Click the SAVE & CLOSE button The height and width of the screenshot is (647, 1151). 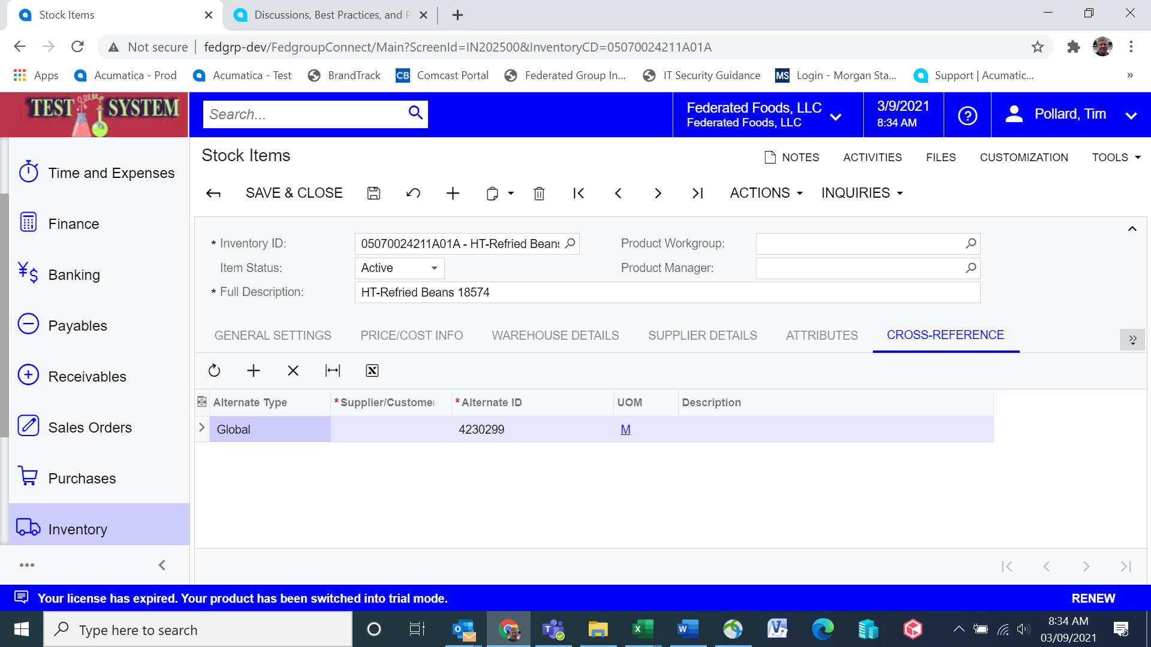pyautogui.click(x=294, y=193)
